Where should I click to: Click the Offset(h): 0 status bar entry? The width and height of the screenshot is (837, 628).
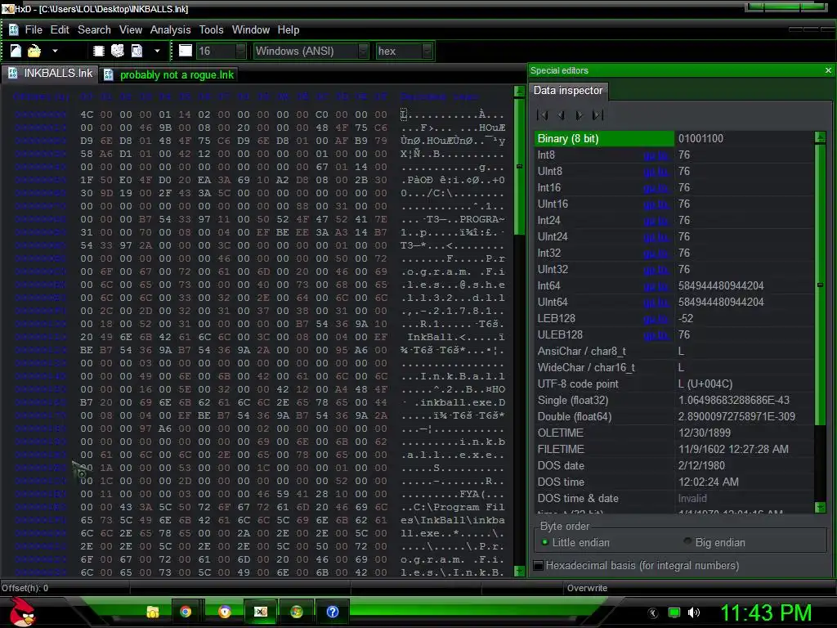[25, 588]
